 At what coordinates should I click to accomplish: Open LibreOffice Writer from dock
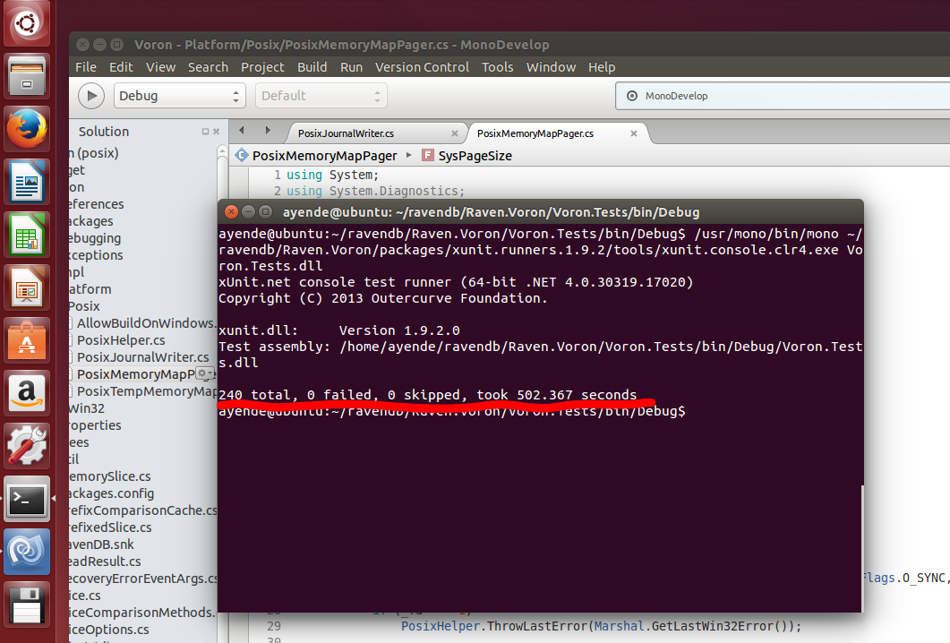coord(27,182)
